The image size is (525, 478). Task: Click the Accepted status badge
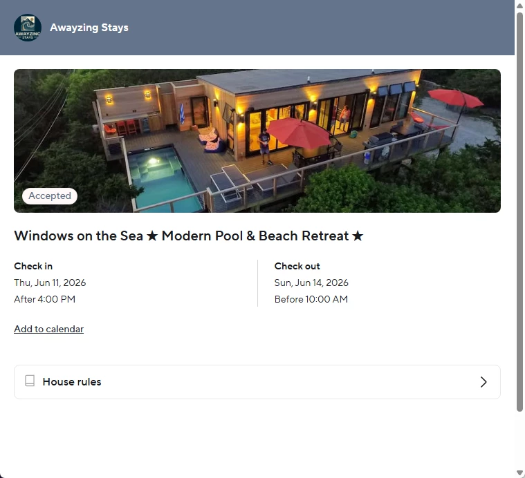(50, 196)
